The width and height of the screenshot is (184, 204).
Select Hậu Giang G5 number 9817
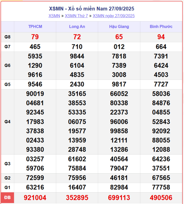[x=119, y=84]
